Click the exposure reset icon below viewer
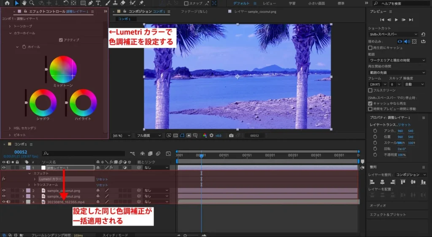The image size is (432, 237). [212, 135]
